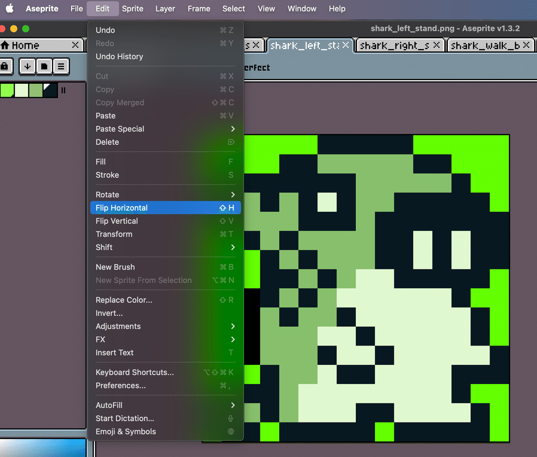Open the Sprite menu
The width and height of the screenshot is (537, 457).
132,9
